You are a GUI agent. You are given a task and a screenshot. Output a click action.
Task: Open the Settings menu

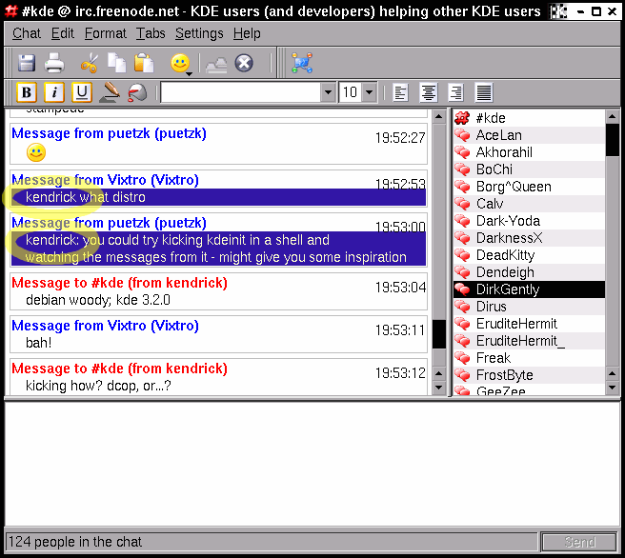tap(197, 33)
